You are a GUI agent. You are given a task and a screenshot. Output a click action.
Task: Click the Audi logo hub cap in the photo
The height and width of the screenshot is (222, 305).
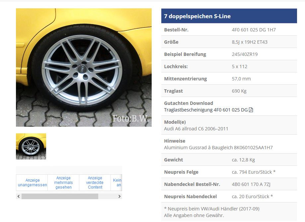[82, 68]
